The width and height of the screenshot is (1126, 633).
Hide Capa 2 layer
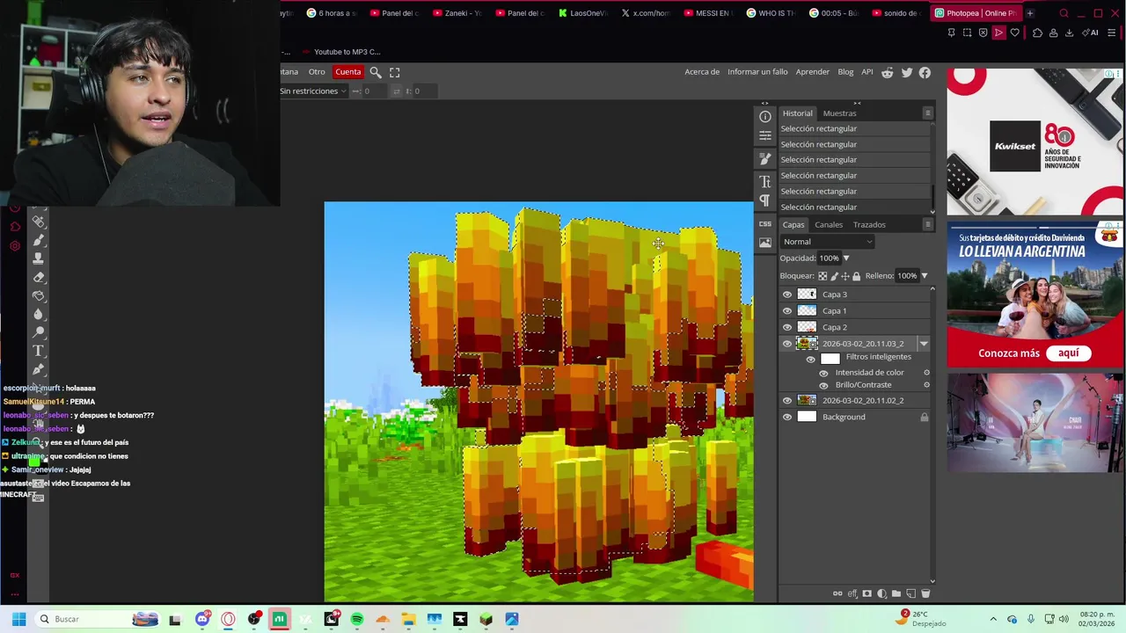click(x=787, y=327)
